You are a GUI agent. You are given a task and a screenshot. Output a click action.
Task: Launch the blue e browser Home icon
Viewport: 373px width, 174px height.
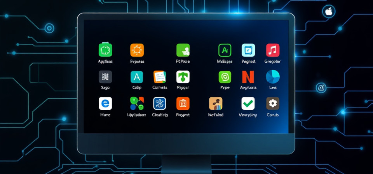point(105,104)
